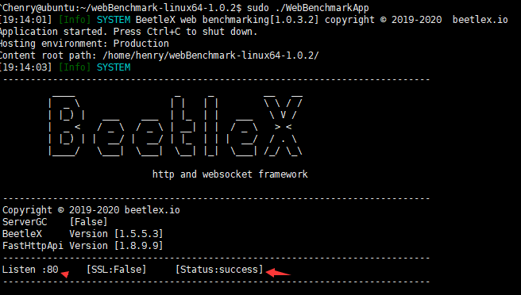Click the '[False]' value beside ServerGC
Image resolution: width=521 pixels, height=295 pixels.
point(88,222)
